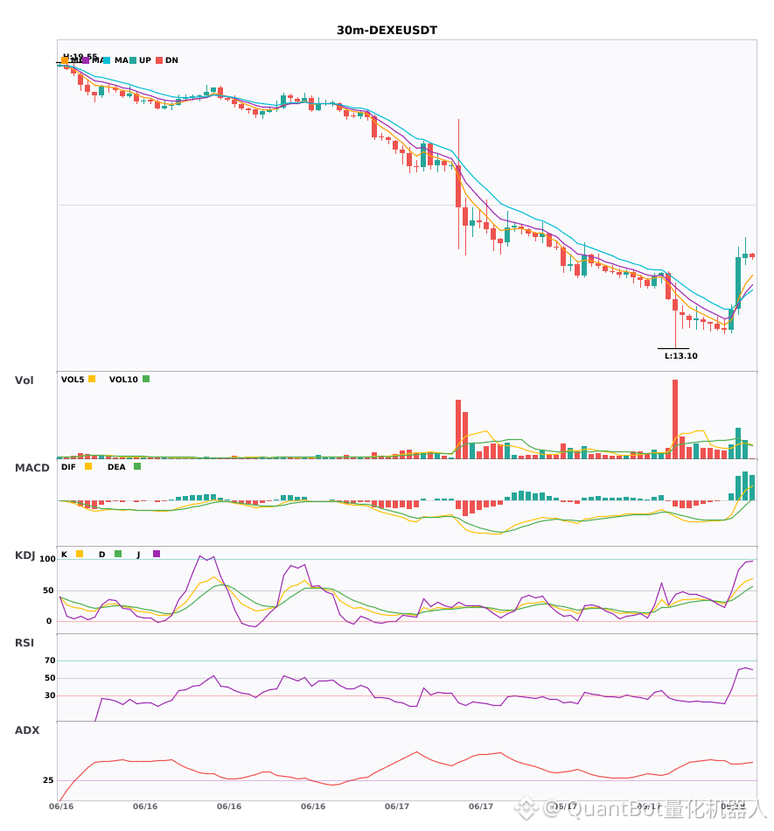The width and height of the screenshot is (774, 831).
Task: Click the RSI axis value 30
Action: (50, 695)
